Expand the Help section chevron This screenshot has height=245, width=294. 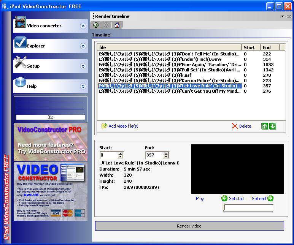83,86
